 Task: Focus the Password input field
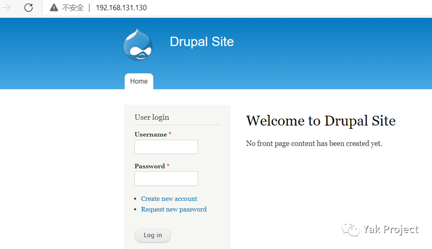166,178
